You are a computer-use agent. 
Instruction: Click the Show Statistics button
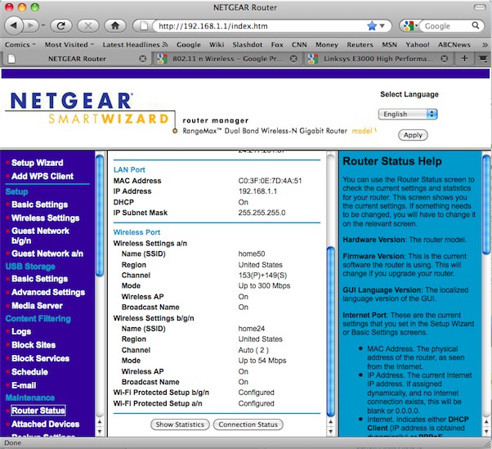pos(180,424)
